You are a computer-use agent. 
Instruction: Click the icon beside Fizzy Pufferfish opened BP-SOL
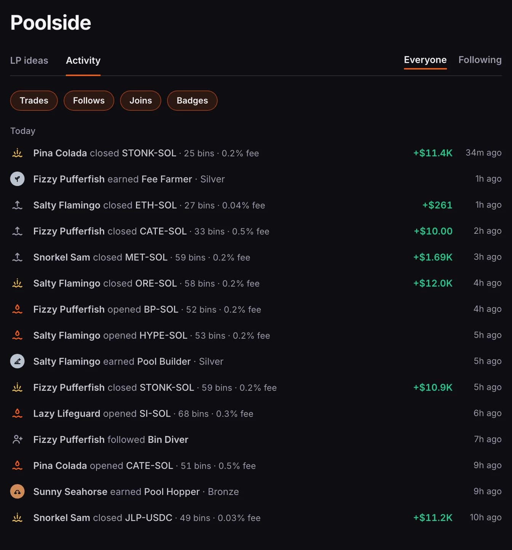coord(17,309)
